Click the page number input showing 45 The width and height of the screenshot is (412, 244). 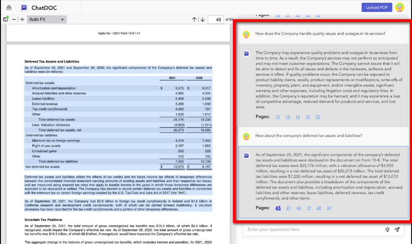coord(216,19)
